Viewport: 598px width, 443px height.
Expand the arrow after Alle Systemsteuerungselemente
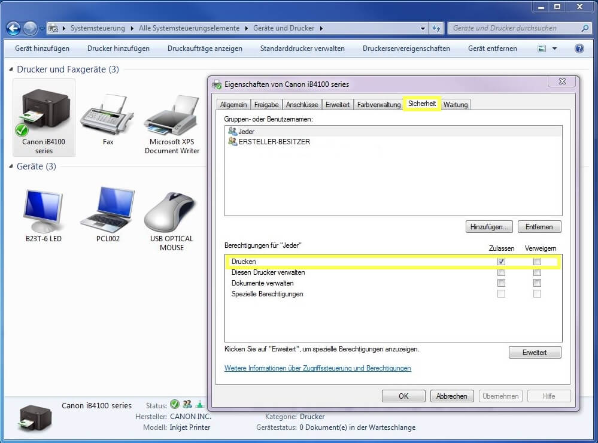pyautogui.click(x=247, y=28)
